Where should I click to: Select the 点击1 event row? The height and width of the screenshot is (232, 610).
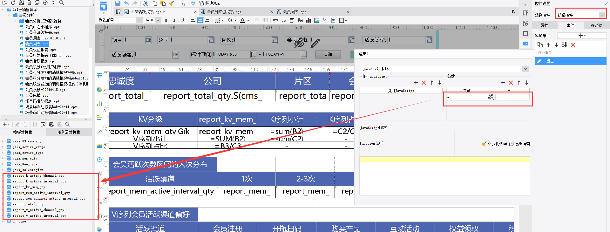571,61
